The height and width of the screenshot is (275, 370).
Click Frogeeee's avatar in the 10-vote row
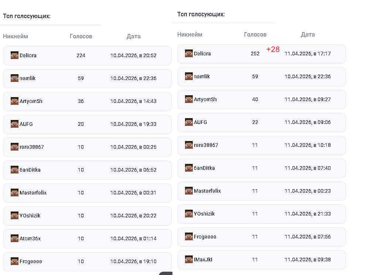14,261
